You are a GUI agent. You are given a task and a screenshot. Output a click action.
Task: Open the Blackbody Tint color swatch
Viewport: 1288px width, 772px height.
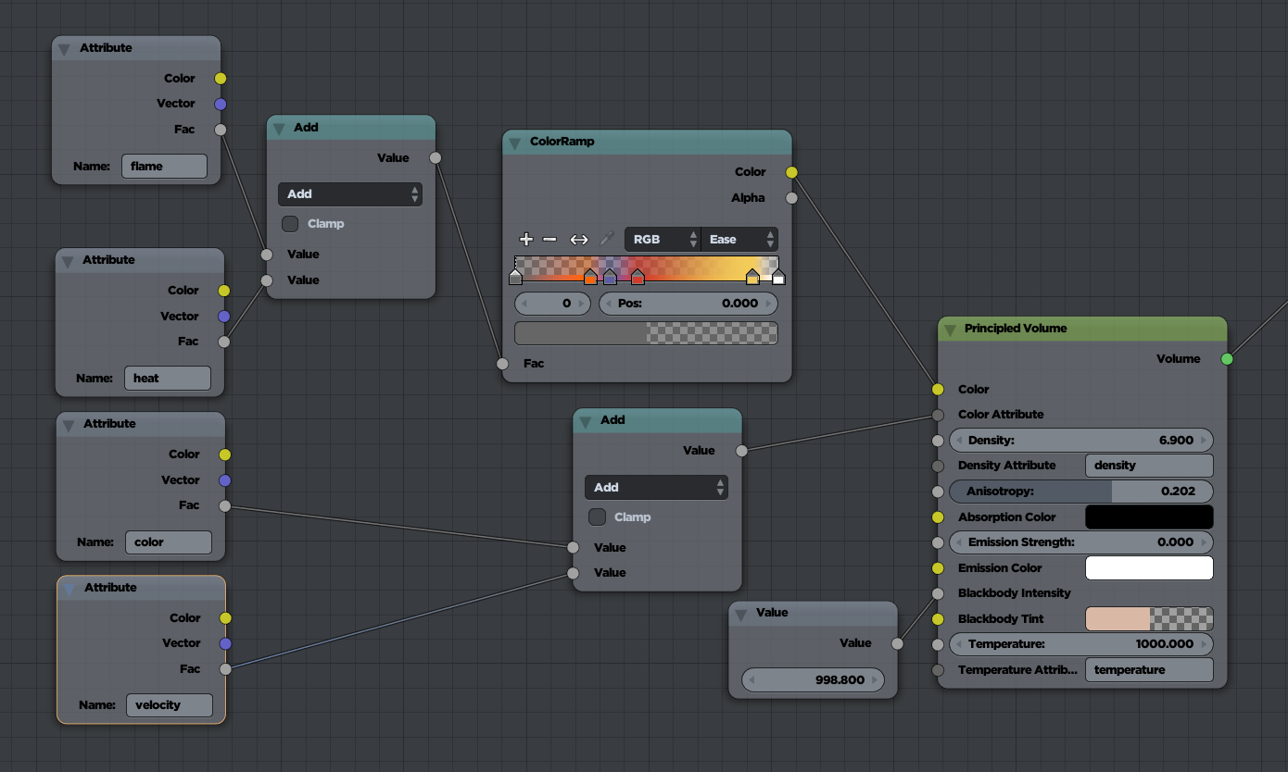click(x=1149, y=619)
